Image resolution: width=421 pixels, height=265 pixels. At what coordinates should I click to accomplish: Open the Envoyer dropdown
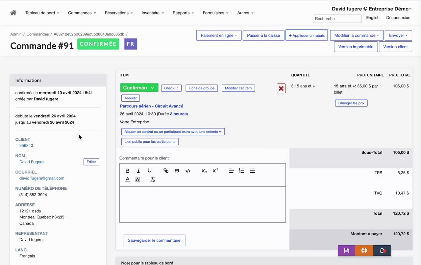pos(398,36)
